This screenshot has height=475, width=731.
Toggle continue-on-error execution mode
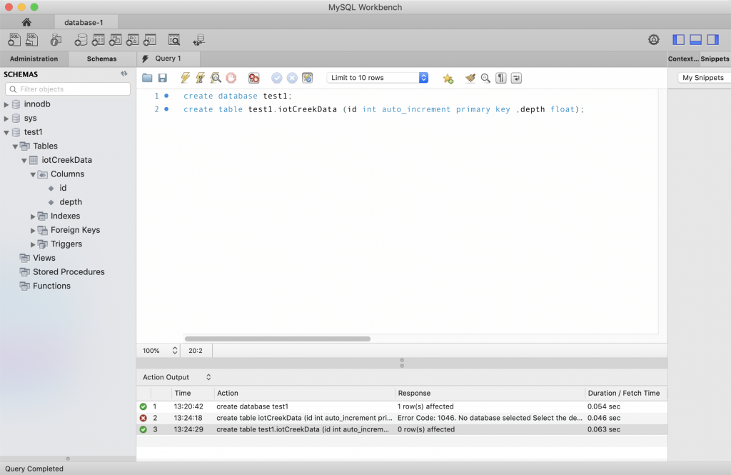click(x=253, y=78)
